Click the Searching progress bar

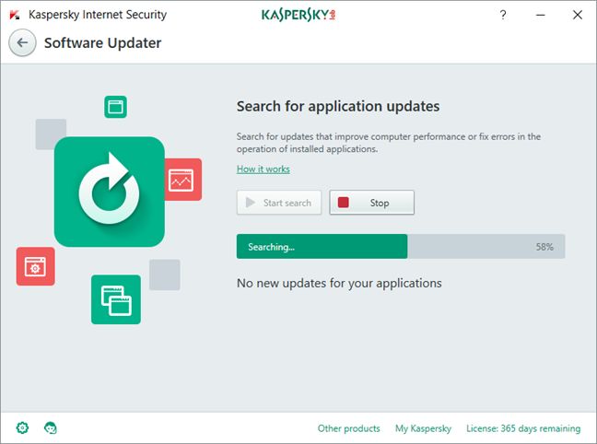(401, 246)
